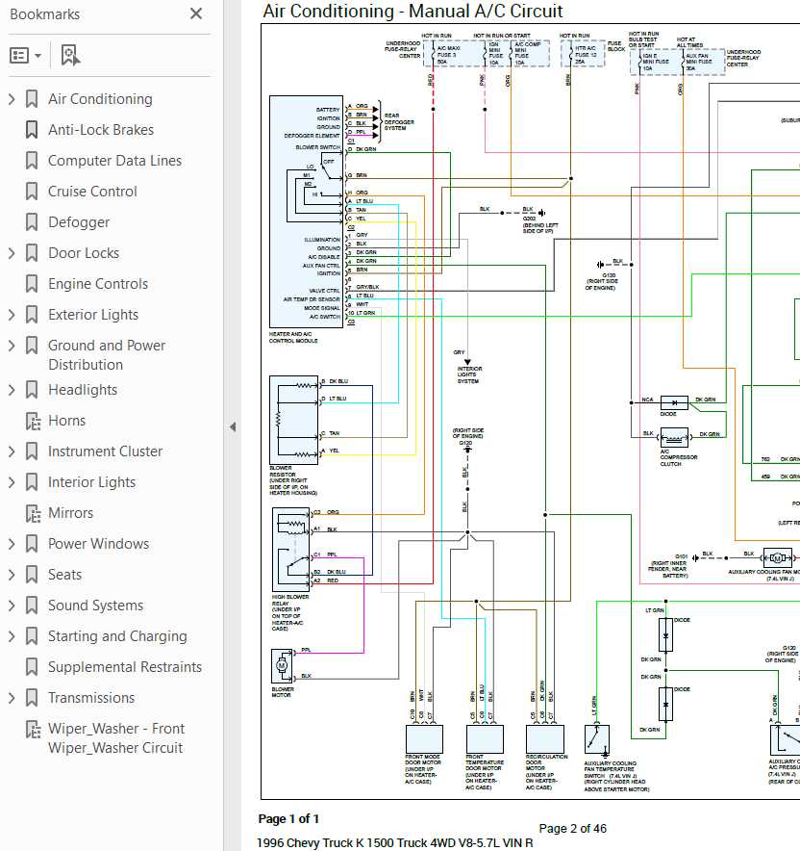Open the Transmissions bookmark
Screen dimensions: 800x851
(x=91, y=697)
